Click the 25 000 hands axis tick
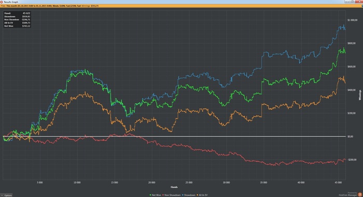This screenshot has width=363, height=197. point(189,182)
